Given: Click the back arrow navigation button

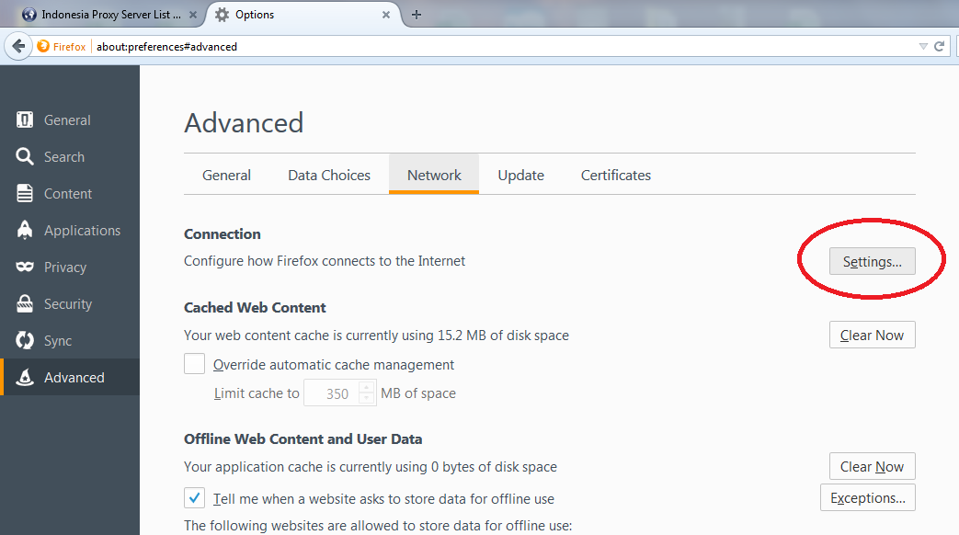Looking at the screenshot, I should pos(18,46).
